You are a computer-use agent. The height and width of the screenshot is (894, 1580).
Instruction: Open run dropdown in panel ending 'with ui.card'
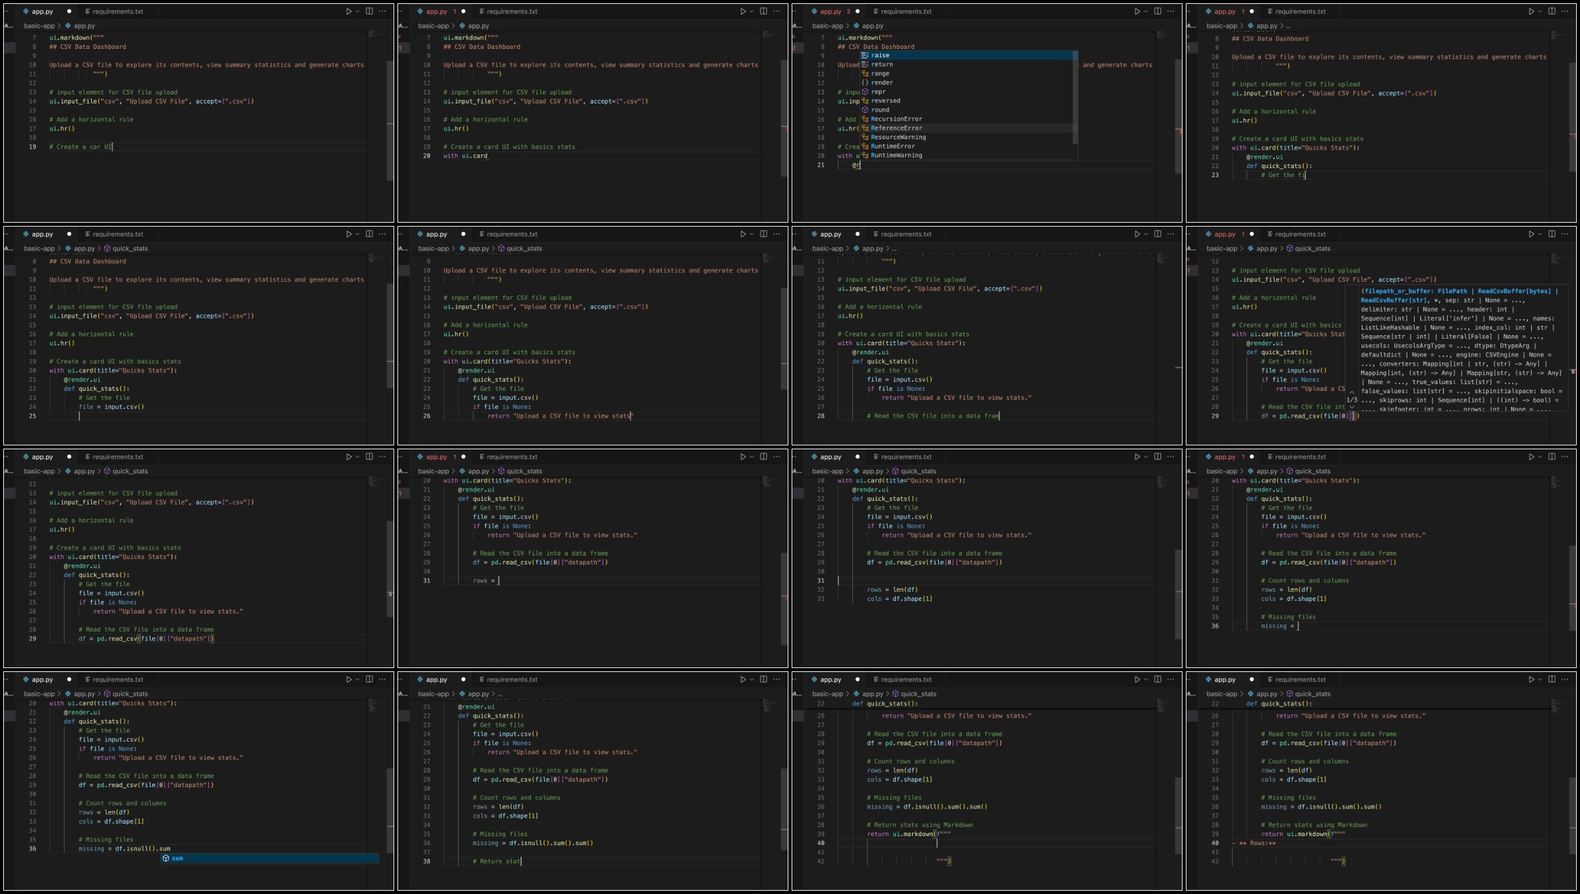coord(752,11)
